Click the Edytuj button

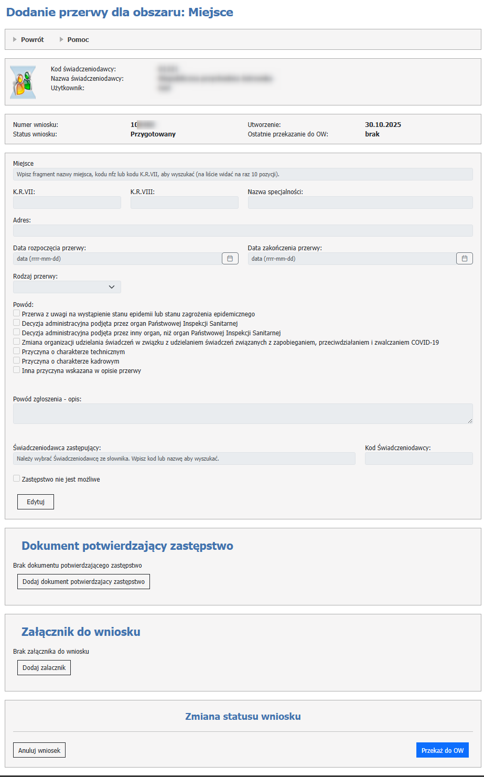[x=36, y=502]
